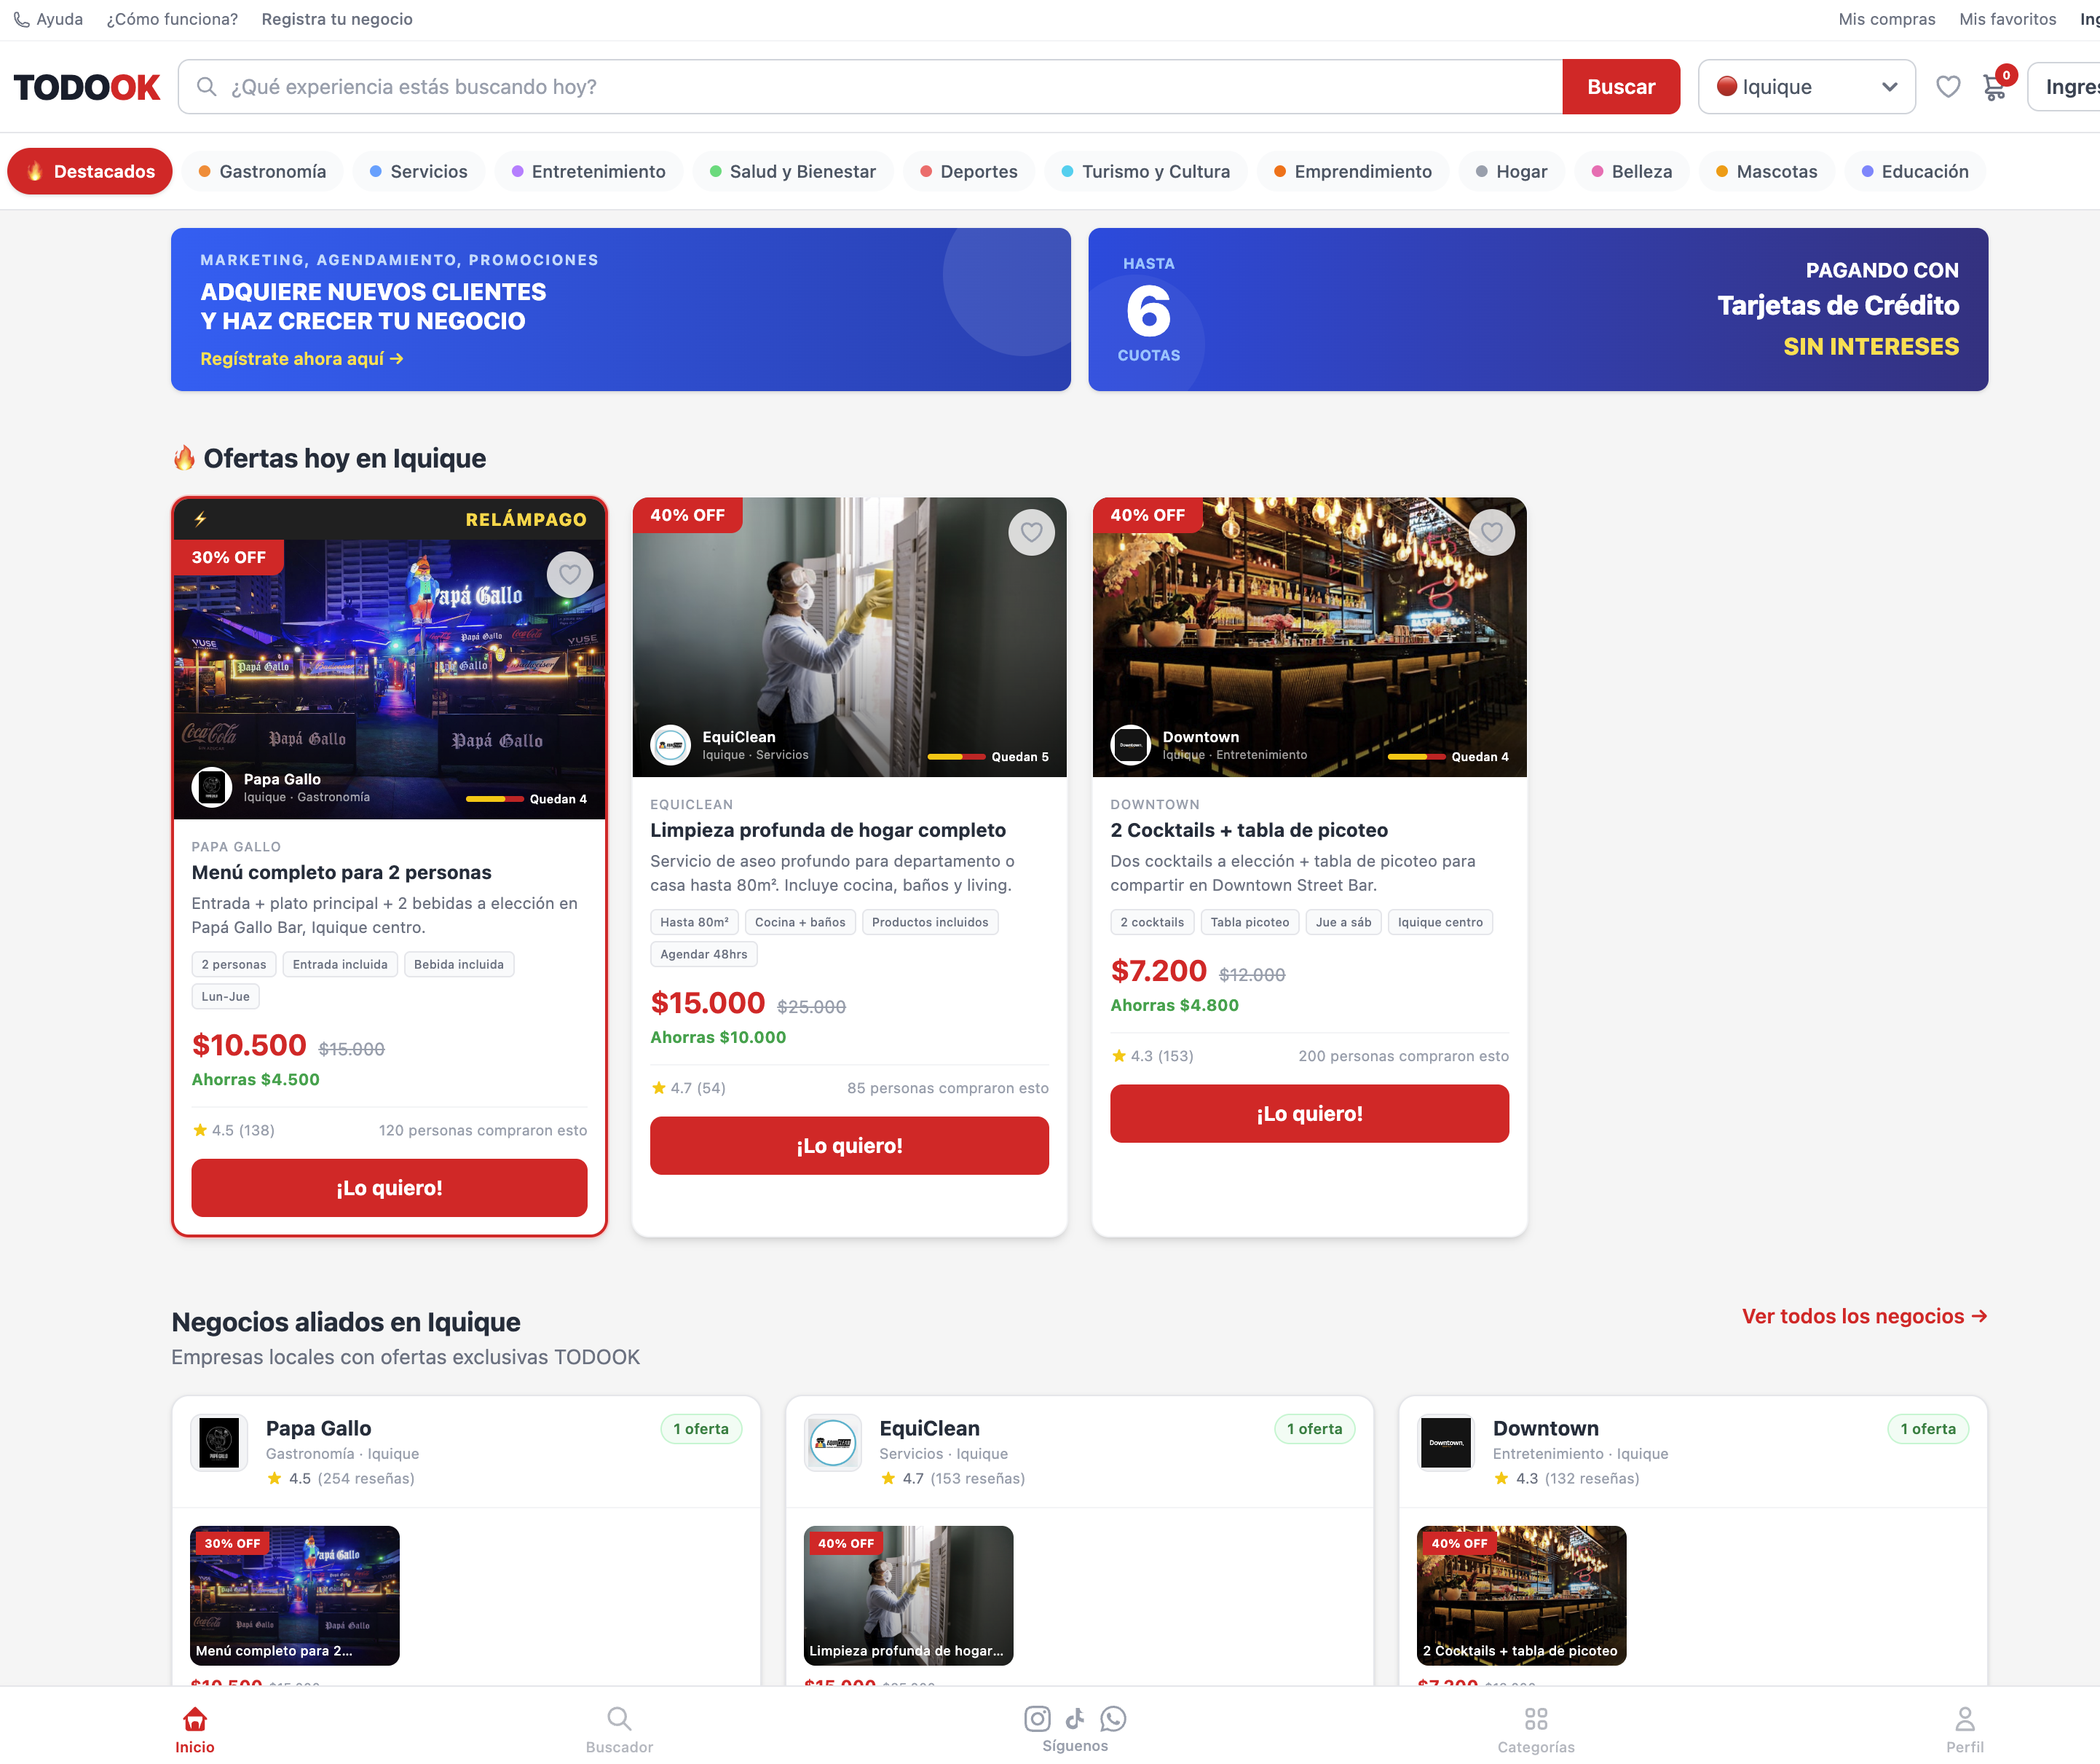
Task: Open Ver todos los negocios link
Action: point(1864,1316)
